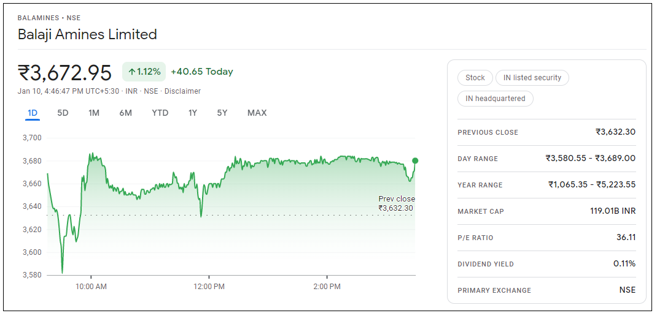Open the 6M chart view
The width and height of the screenshot is (657, 313).
[125, 113]
